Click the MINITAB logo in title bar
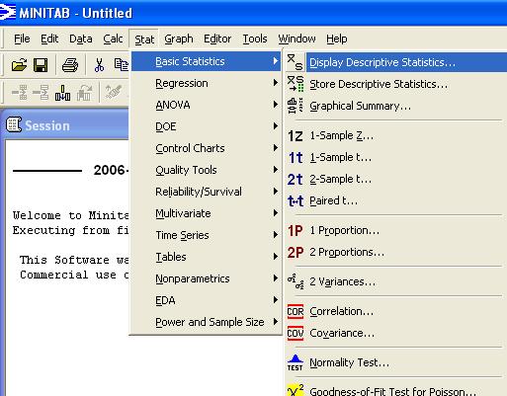 click(x=8, y=13)
